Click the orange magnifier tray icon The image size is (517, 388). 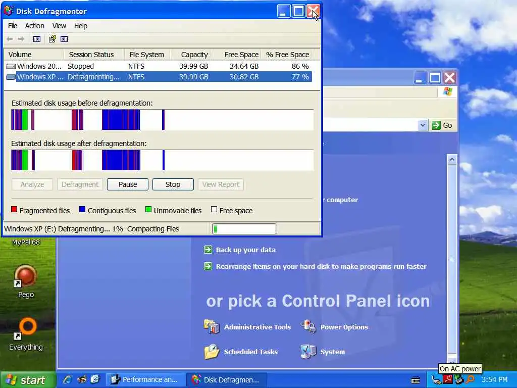[471, 379]
